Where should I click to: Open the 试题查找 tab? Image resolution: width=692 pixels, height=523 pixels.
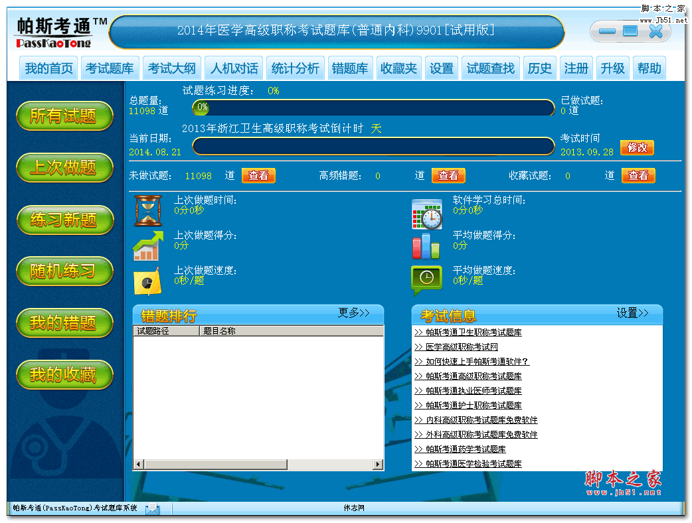coord(491,68)
